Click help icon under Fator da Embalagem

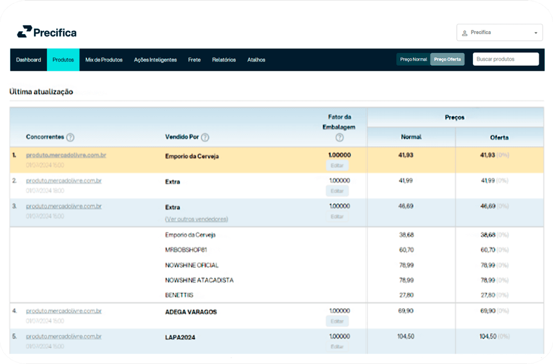click(339, 138)
